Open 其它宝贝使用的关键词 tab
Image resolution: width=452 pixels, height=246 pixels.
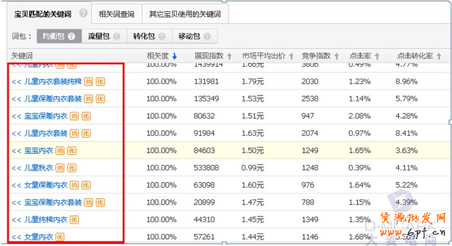185,14
